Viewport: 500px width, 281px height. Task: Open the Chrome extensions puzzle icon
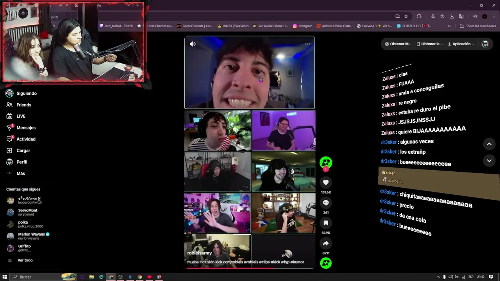(419, 16)
